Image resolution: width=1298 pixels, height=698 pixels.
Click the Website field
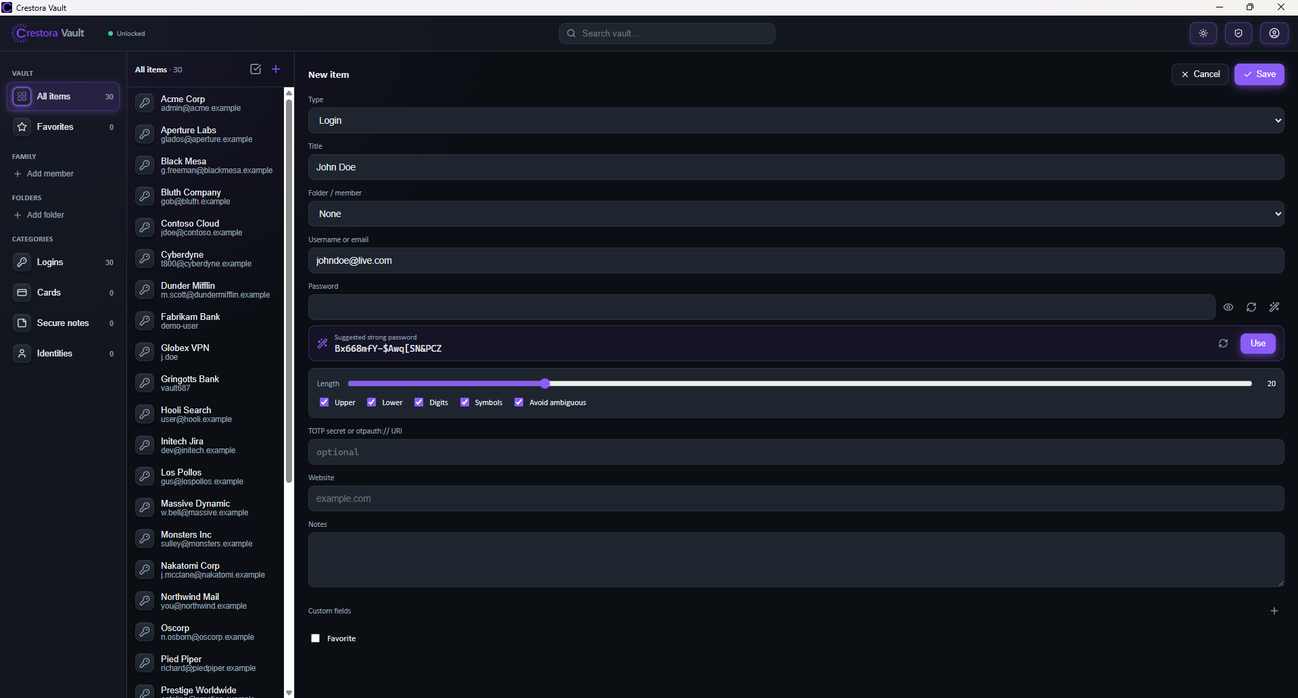pos(796,498)
